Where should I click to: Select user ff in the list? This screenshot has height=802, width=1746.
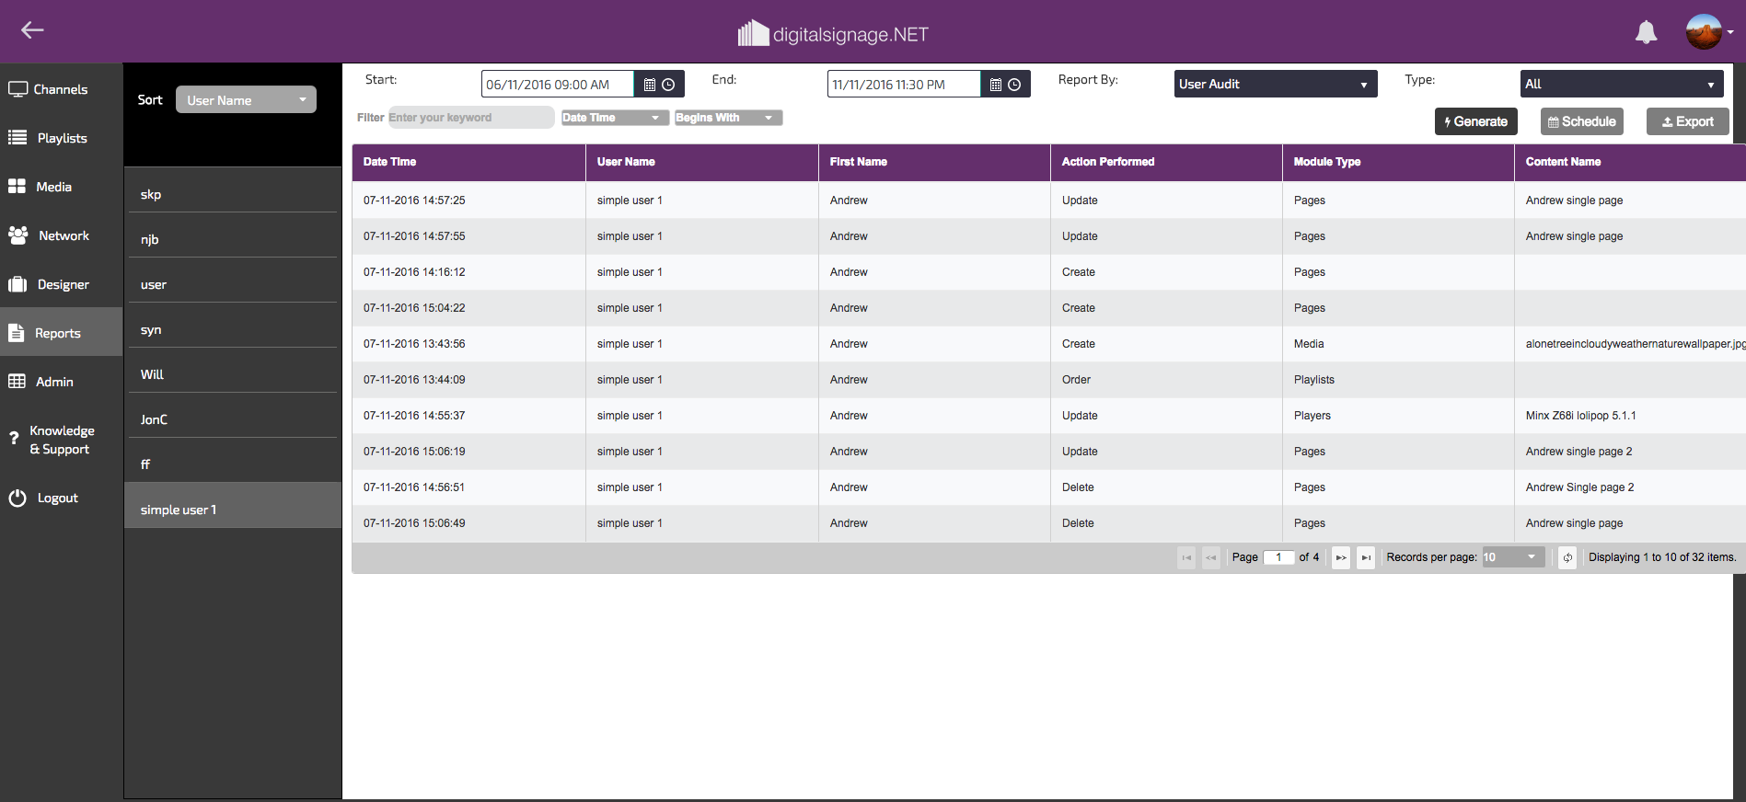(232, 464)
